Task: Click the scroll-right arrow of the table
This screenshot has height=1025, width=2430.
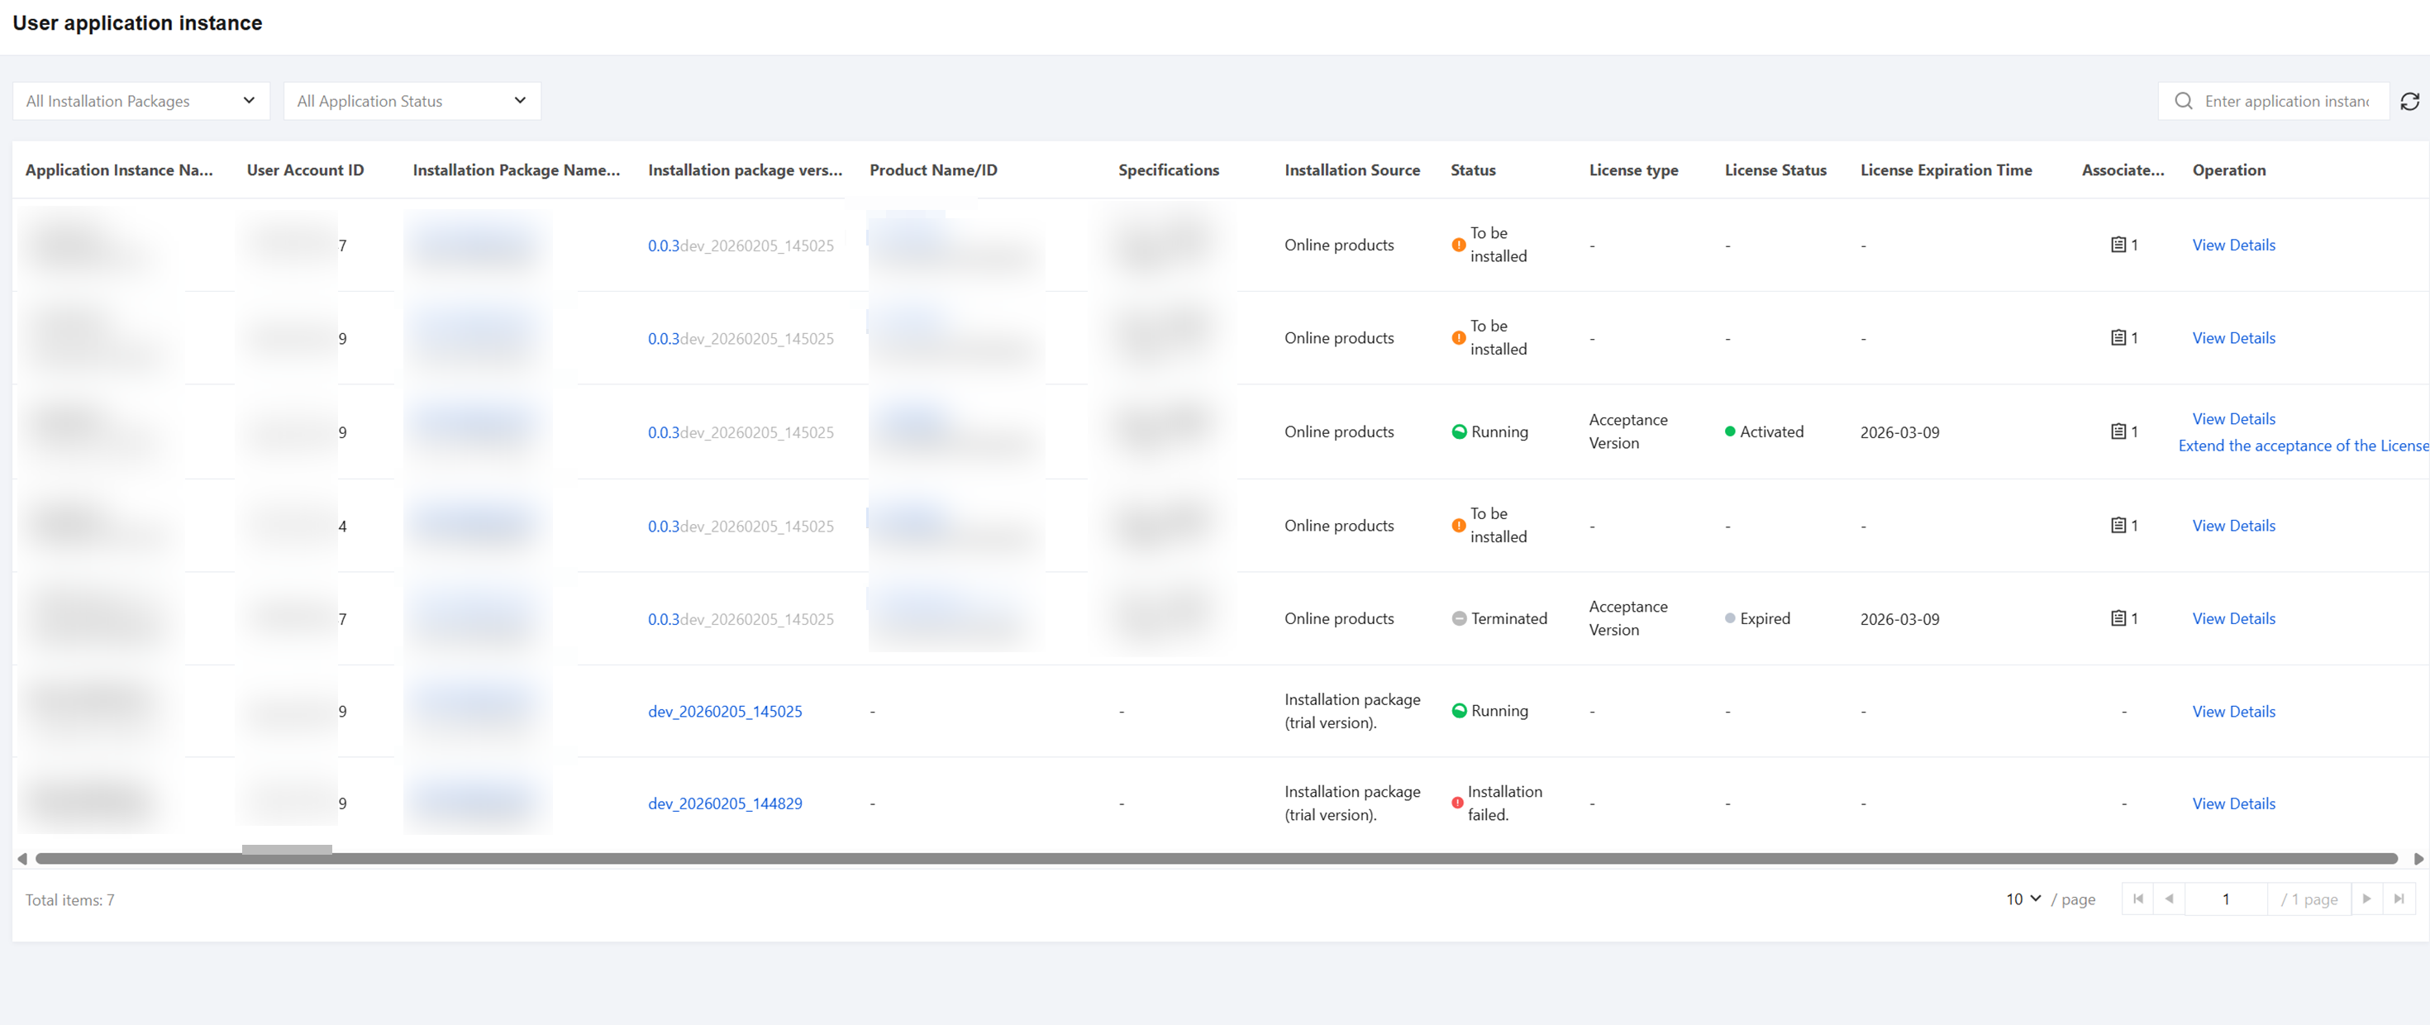Action: tap(2418, 858)
